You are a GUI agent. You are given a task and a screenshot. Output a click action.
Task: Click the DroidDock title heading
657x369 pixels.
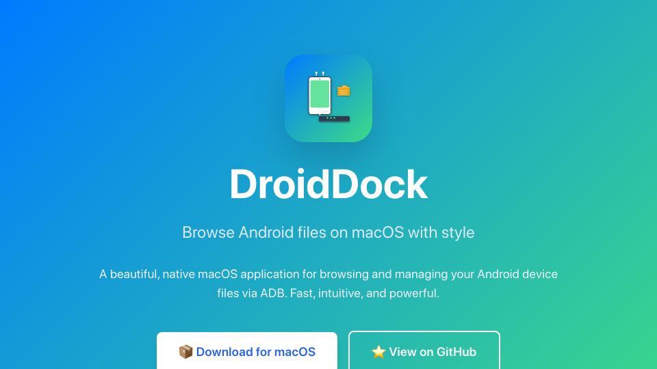(x=328, y=184)
